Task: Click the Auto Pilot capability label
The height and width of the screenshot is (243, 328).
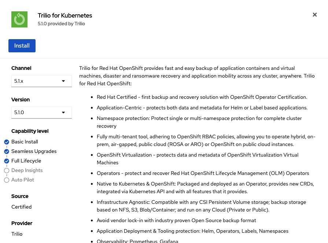Action: (x=23, y=180)
